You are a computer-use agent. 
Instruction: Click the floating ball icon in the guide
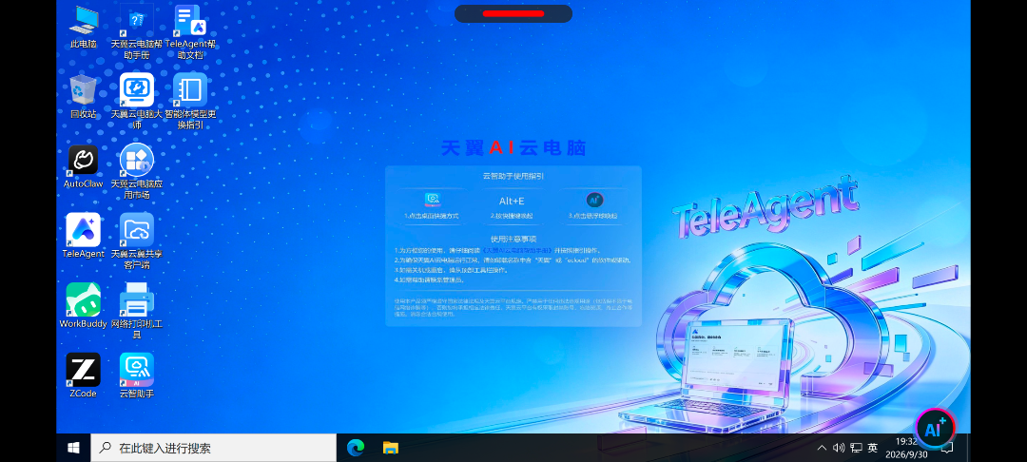pyautogui.click(x=594, y=200)
